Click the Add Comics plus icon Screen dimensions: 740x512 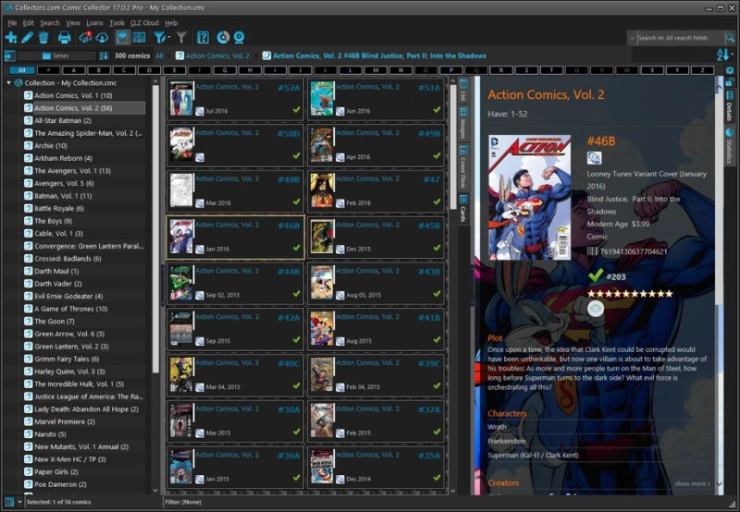(11, 38)
